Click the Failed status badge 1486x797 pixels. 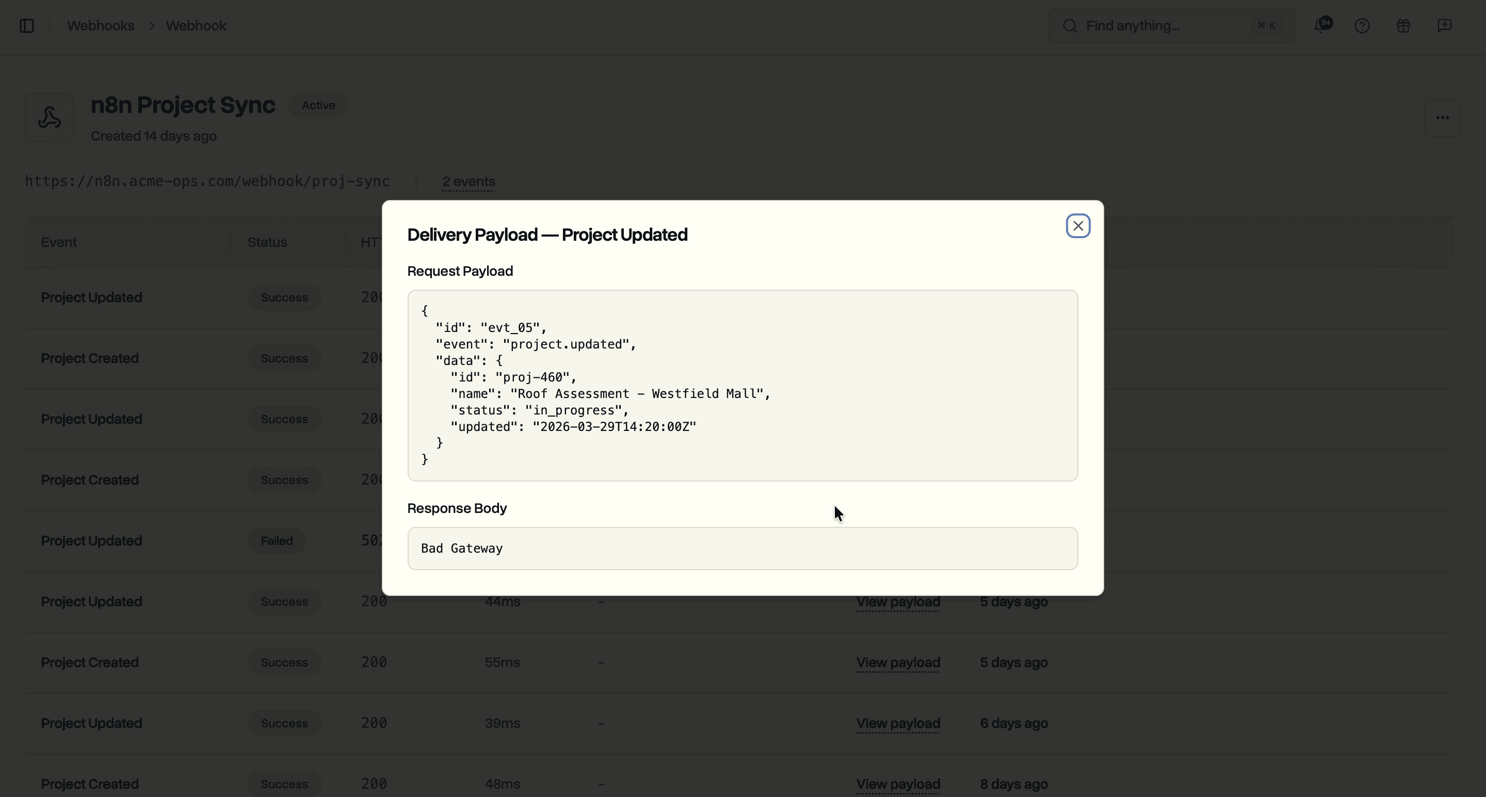[277, 541]
